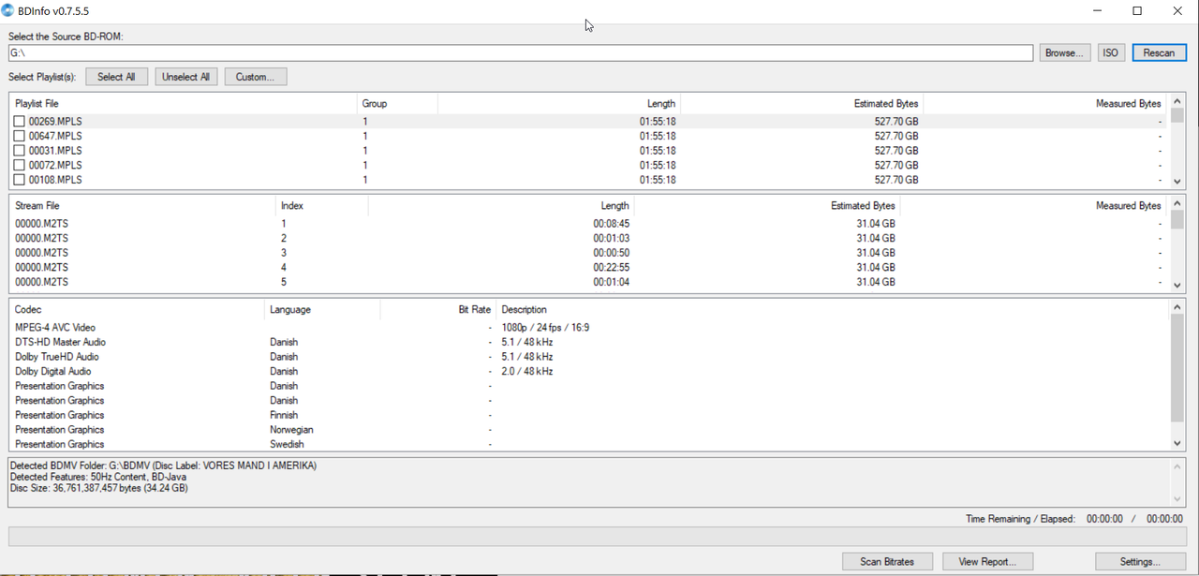Select Norwegian Presentation Graphics row

coord(588,430)
